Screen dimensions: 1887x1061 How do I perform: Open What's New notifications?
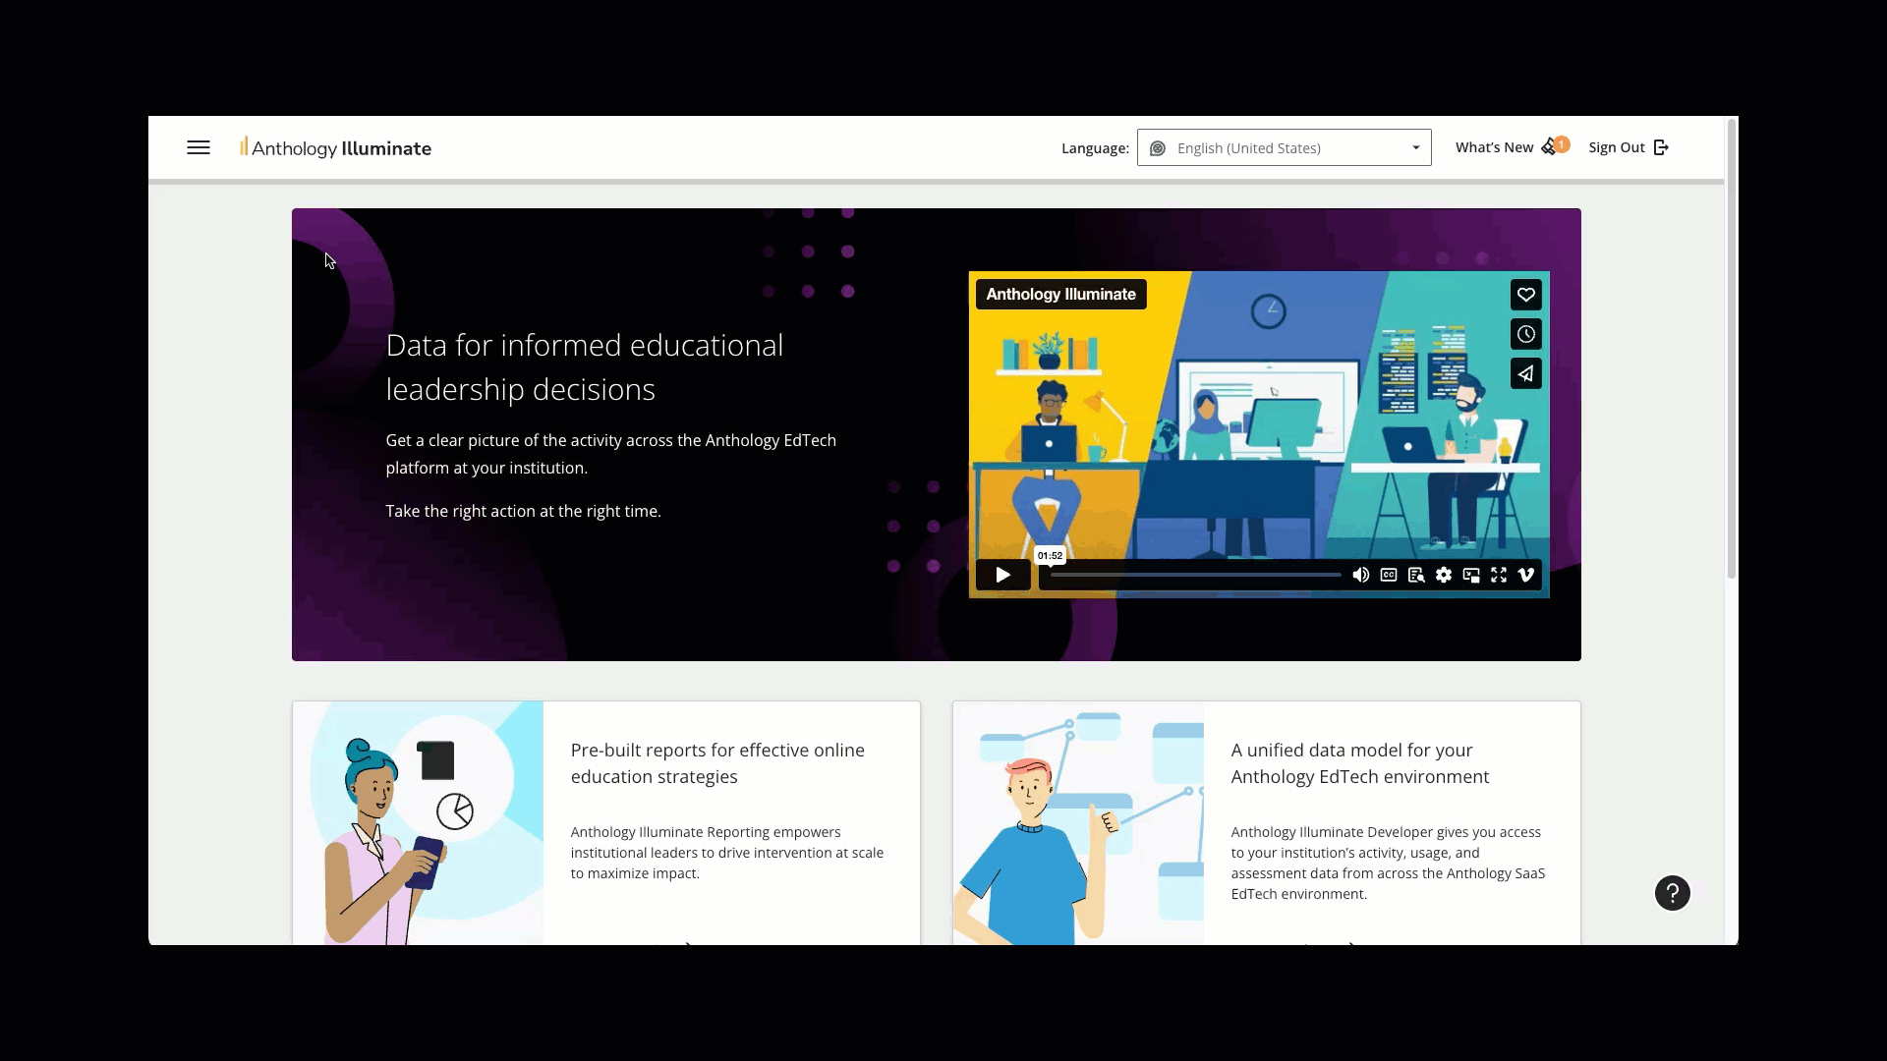click(x=1511, y=147)
